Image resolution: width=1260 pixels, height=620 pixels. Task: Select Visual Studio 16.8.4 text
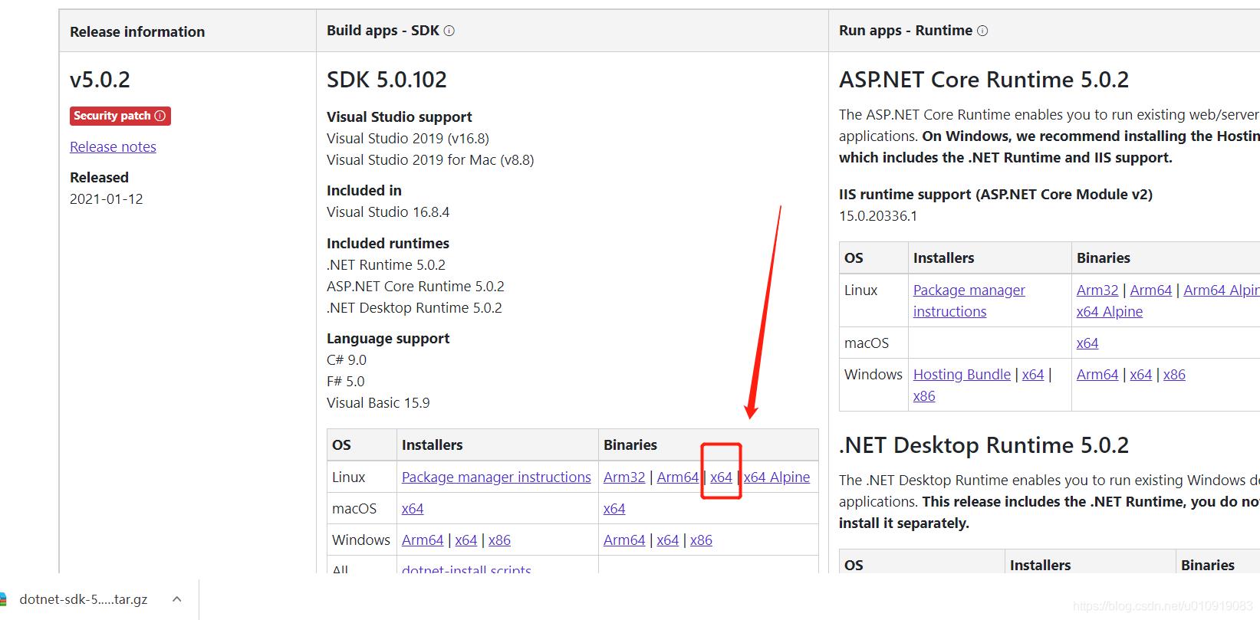pyautogui.click(x=388, y=212)
